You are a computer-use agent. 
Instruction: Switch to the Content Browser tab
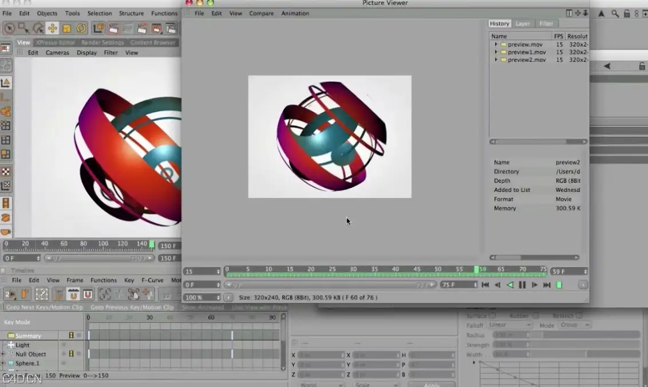[153, 42]
